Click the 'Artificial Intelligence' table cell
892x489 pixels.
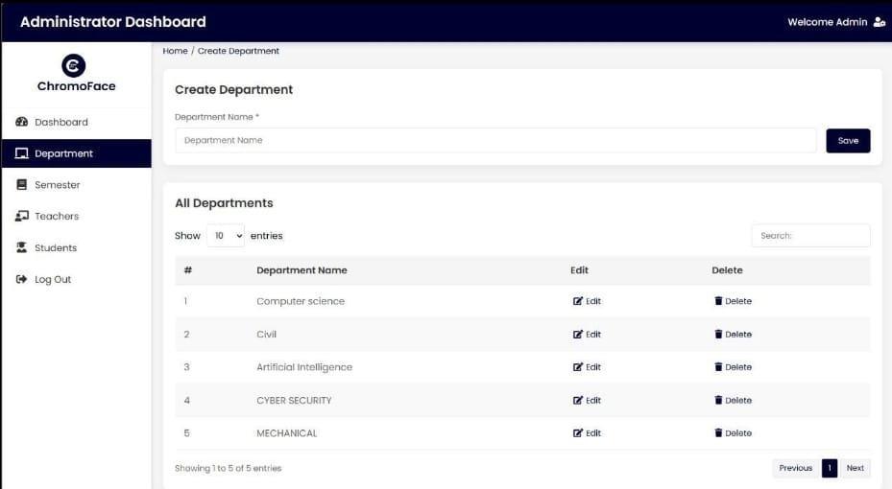click(304, 367)
